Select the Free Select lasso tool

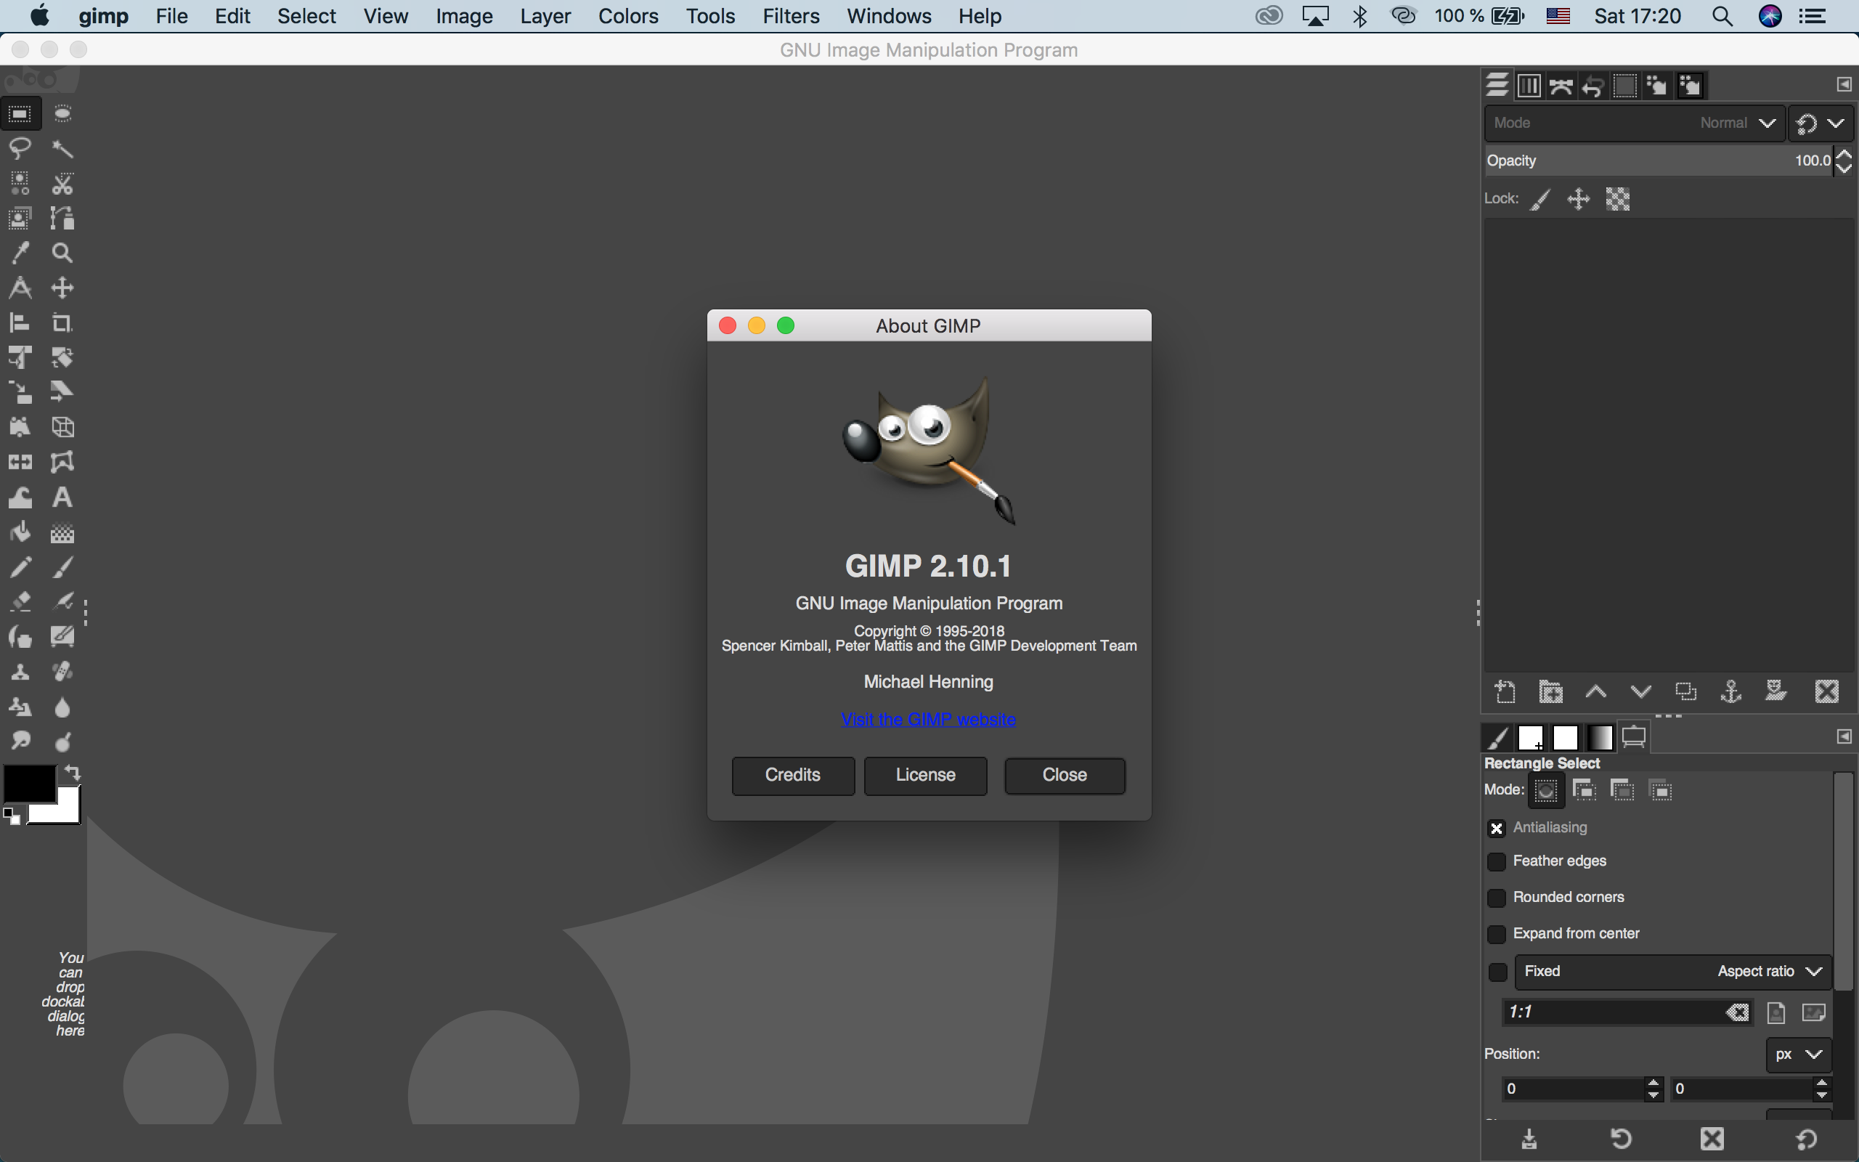tap(20, 148)
